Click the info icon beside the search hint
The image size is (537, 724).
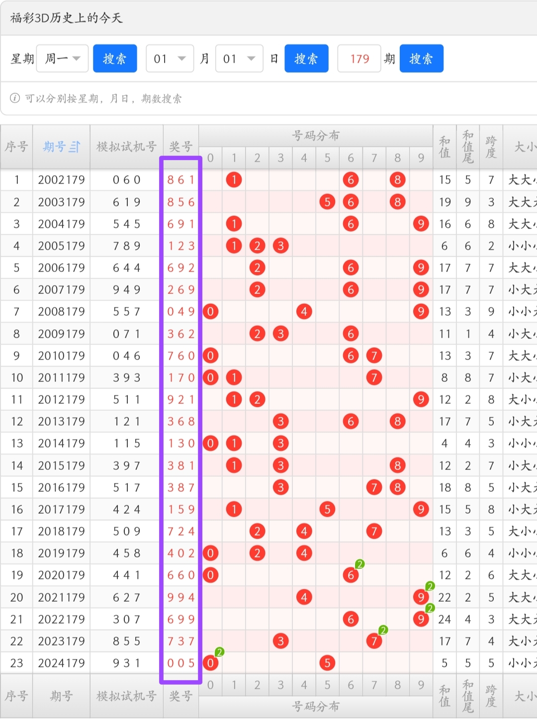coord(15,98)
